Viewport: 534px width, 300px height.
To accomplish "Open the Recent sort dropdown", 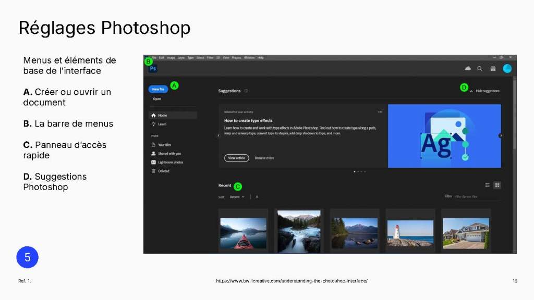I will tap(237, 197).
